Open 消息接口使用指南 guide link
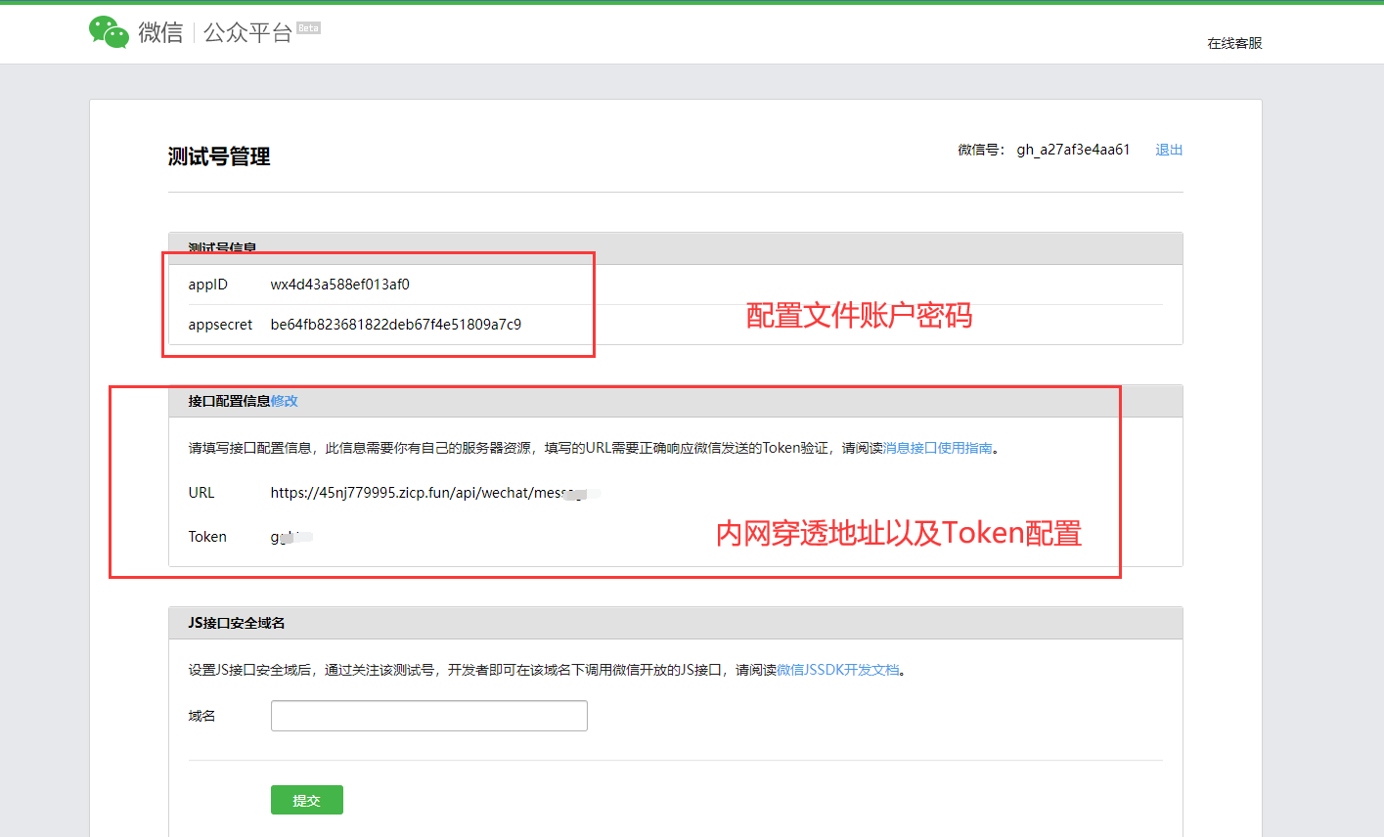1384x837 pixels. point(938,448)
